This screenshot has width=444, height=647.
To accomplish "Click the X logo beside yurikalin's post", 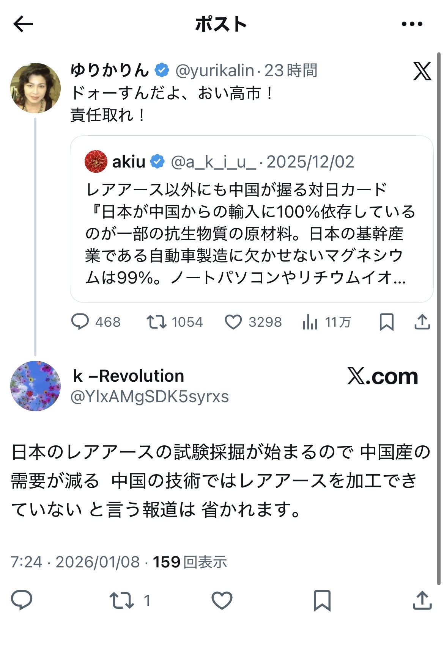I will 422,71.
